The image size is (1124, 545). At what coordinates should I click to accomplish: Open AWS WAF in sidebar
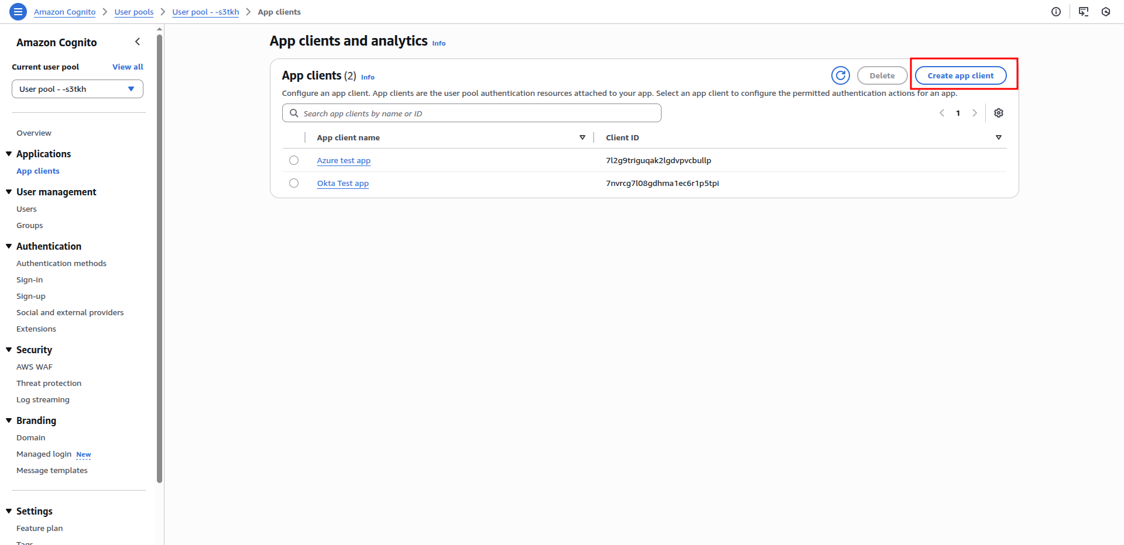(35, 367)
